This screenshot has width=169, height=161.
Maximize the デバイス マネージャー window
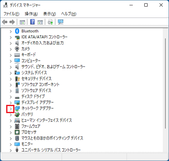pos(146,5)
